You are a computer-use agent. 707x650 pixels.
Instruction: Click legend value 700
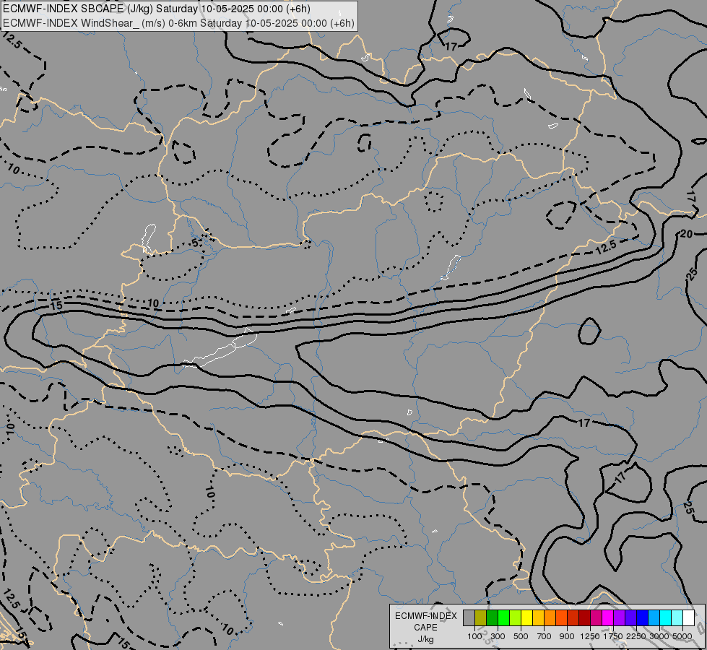(545, 636)
